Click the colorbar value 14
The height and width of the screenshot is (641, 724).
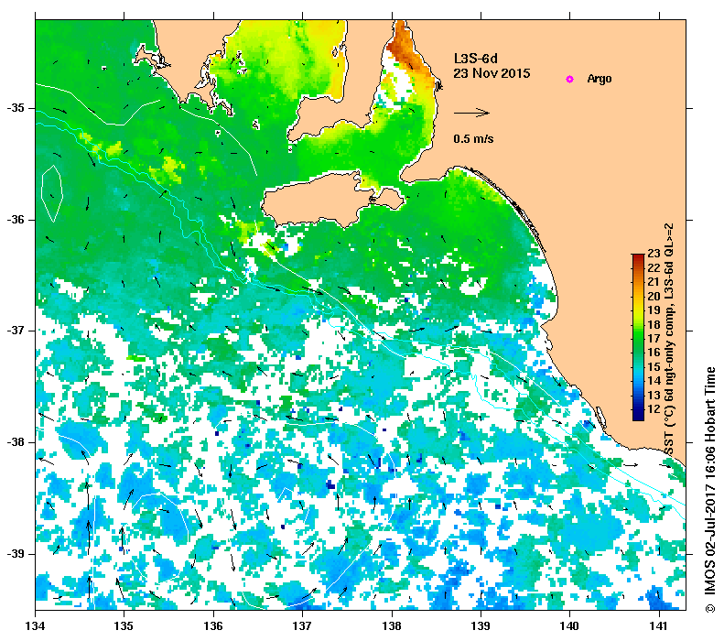pyautogui.click(x=654, y=381)
